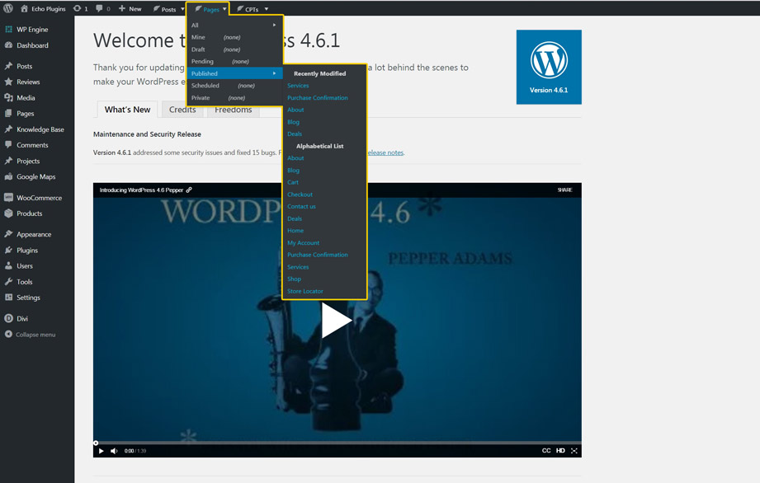
Task: Expand the Posts dropdown arrow in admin bar
Action: (x=182, y=9)
